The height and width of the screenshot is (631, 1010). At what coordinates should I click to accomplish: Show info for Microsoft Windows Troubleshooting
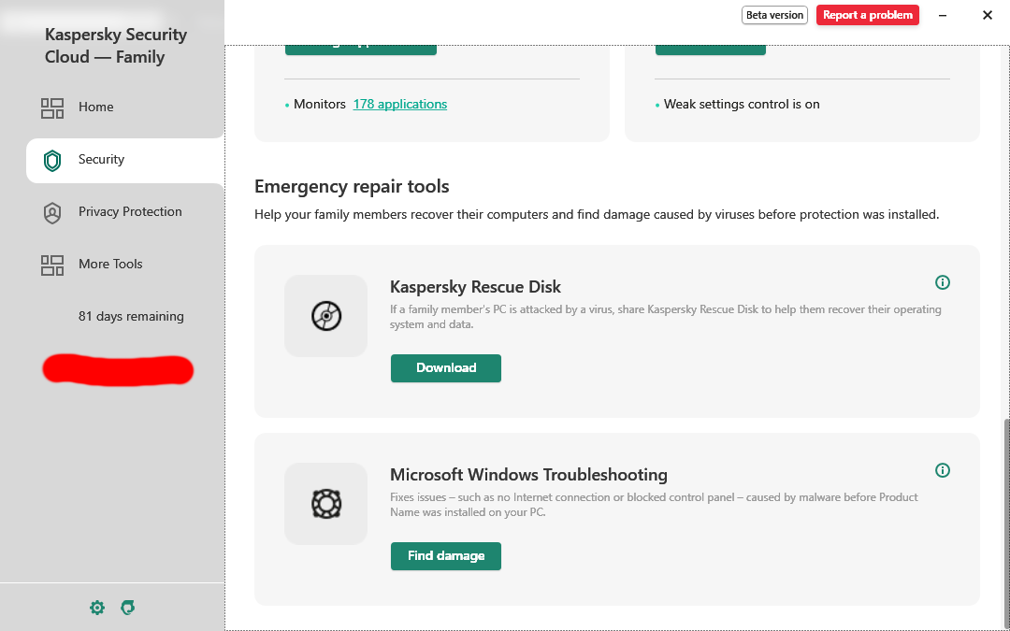pos(943,470)
